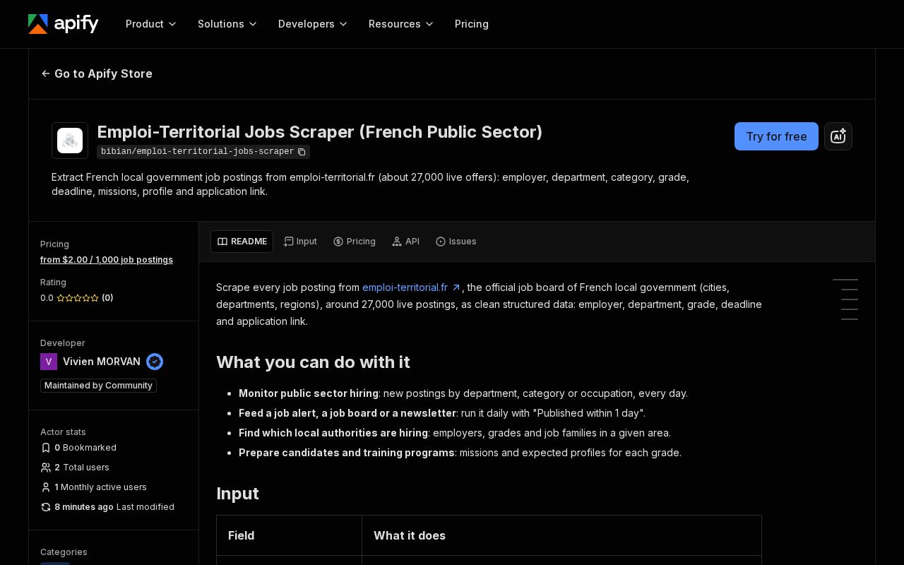Click the actor title Emploi-Territorial Jobs Scraper
904x565 pixels.
(x=319, y=132)
